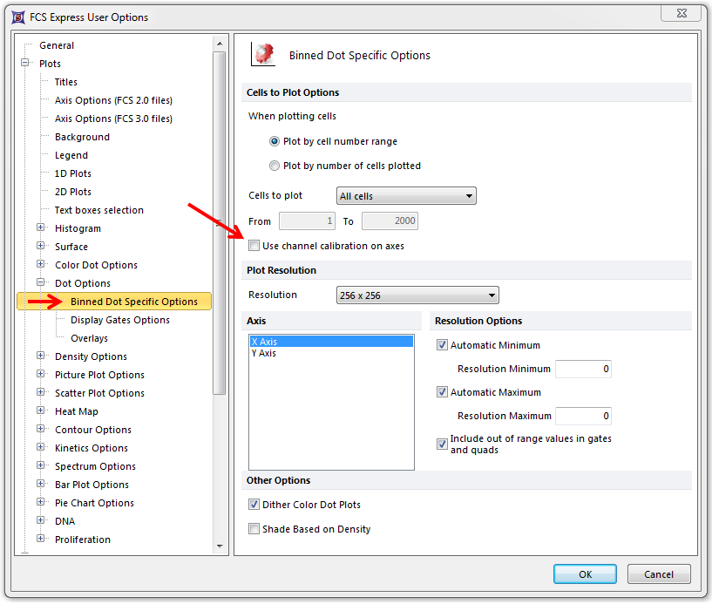
Task: Expand the Histogram tree node
Action: (41, 228)
